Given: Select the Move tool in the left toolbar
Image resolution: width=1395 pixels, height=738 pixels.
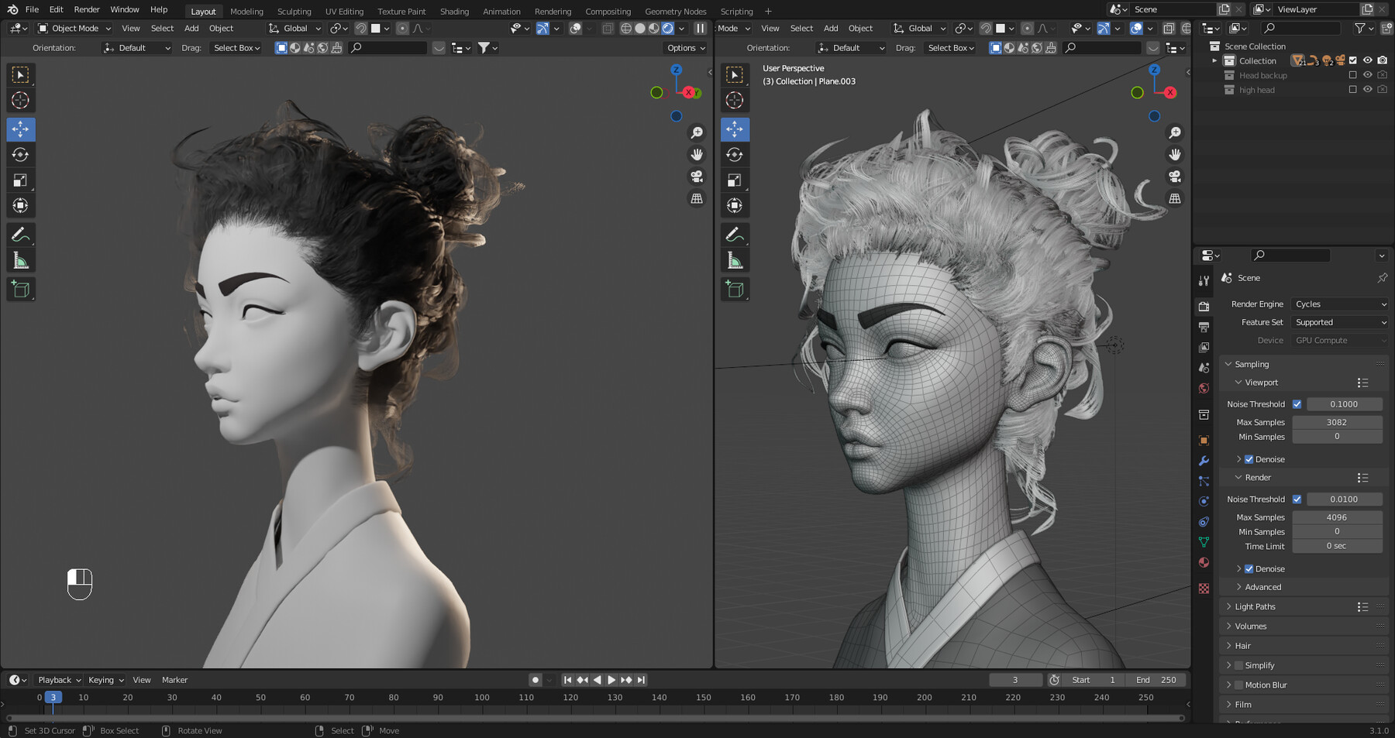Looking at the screenshot, I should pyautogui.click(x=21, y=129).
